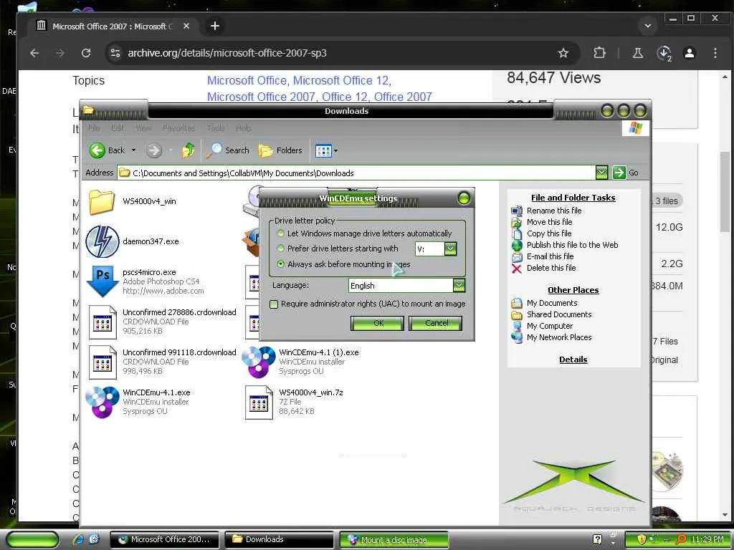Select the WS4000v4_win folder icon
Image resolution: width=734 pixels, height=550 pixels.
pos(102,201)
